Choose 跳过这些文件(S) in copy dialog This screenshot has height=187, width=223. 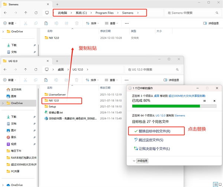pos(151,140)
